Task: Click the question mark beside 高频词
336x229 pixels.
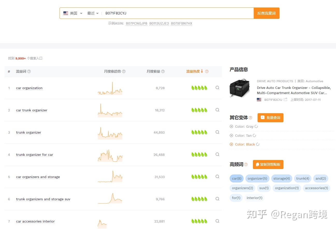Action: coord(246,164)
